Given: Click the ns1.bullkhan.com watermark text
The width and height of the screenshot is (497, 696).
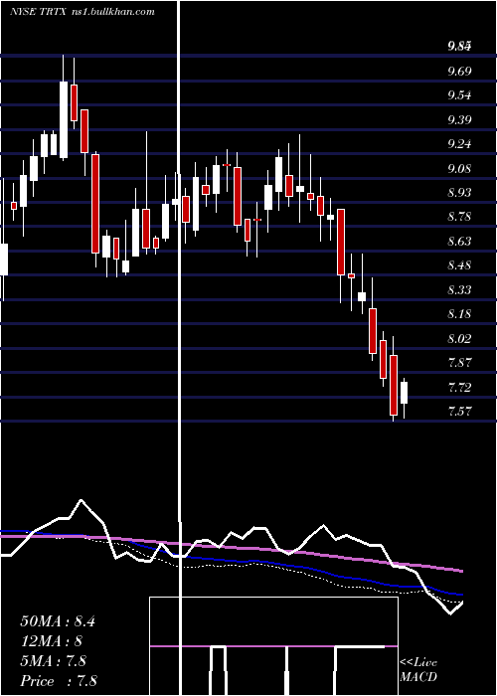Looking at the screenshot, I should click(x=112, y=12).
